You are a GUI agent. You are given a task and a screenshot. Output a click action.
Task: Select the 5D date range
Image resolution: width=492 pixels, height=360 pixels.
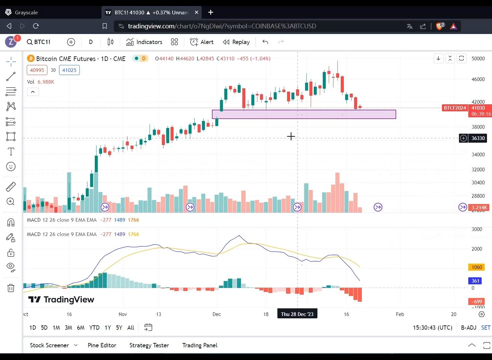(x=44, y=328)
